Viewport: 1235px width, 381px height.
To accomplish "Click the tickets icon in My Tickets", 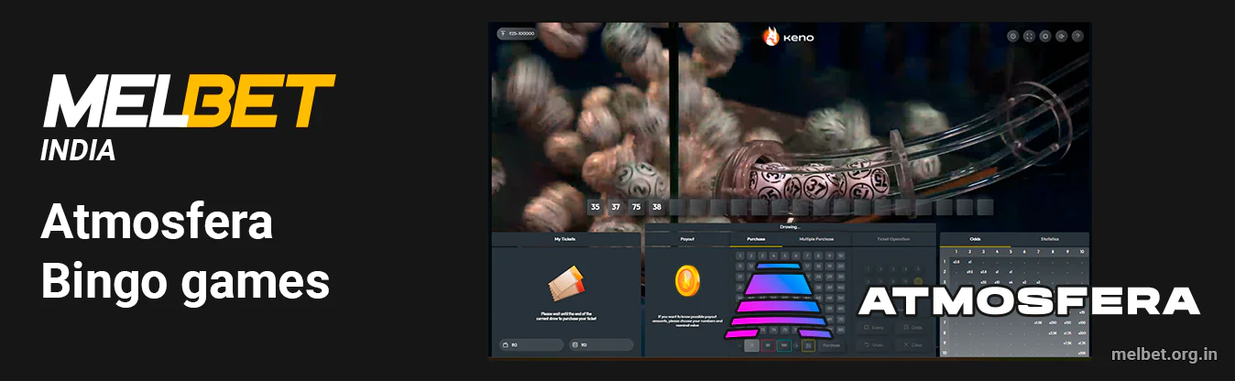I will pyautogui.click(x=565, y=286).
